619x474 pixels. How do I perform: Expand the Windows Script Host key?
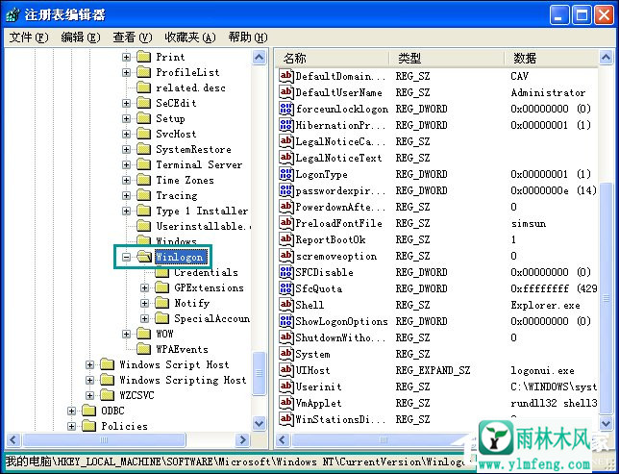[x=89, y=365]
